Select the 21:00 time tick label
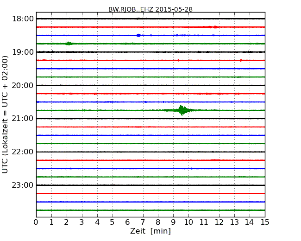The image size is (301, 241). tap(23, 119)
